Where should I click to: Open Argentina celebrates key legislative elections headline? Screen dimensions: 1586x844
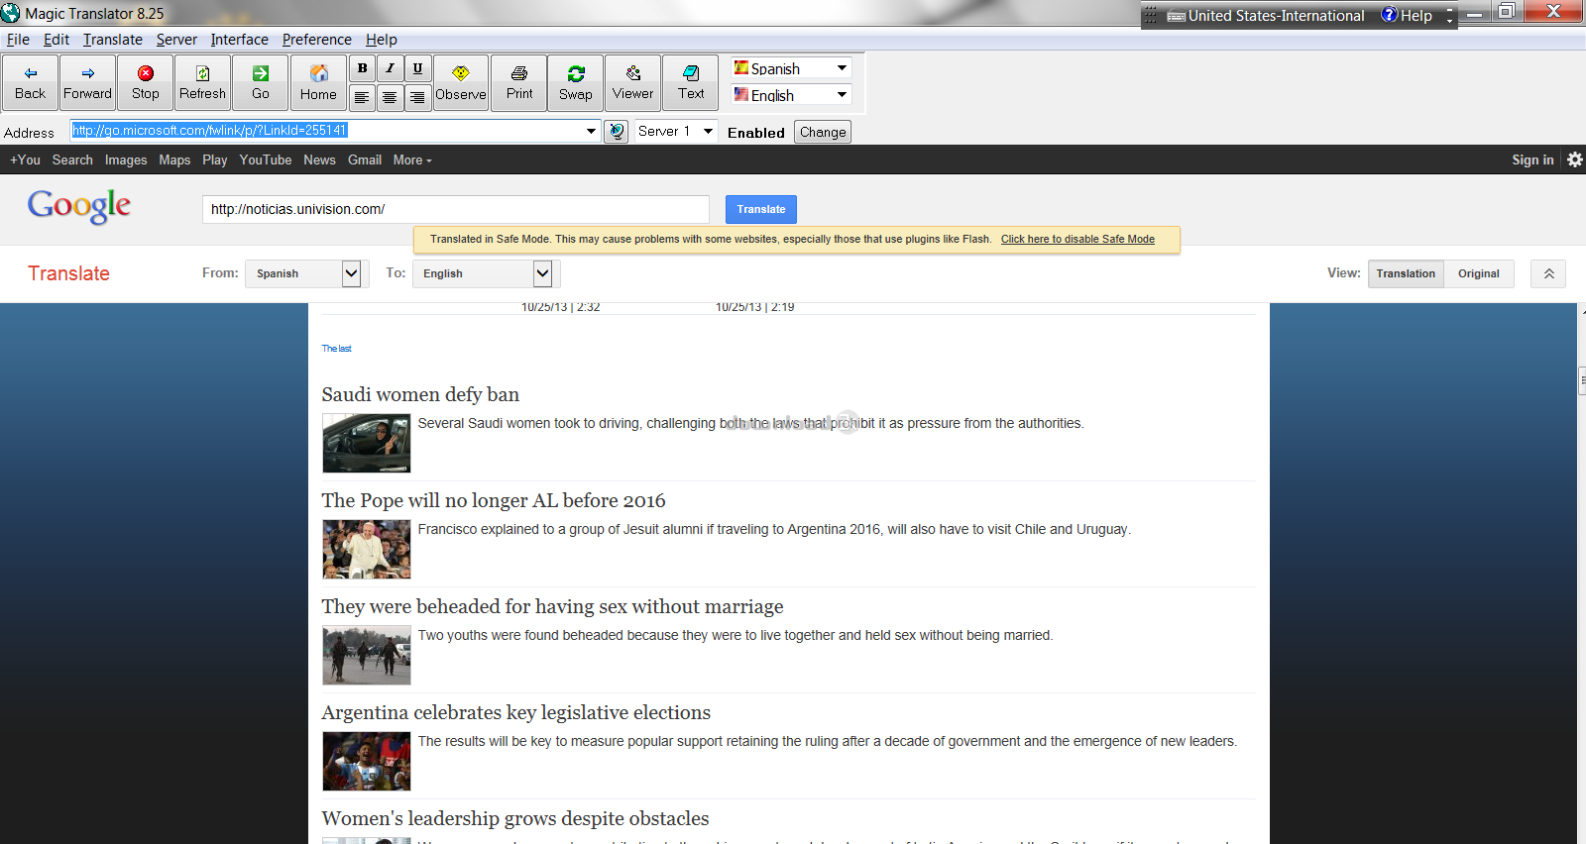(x=516, y=712)
